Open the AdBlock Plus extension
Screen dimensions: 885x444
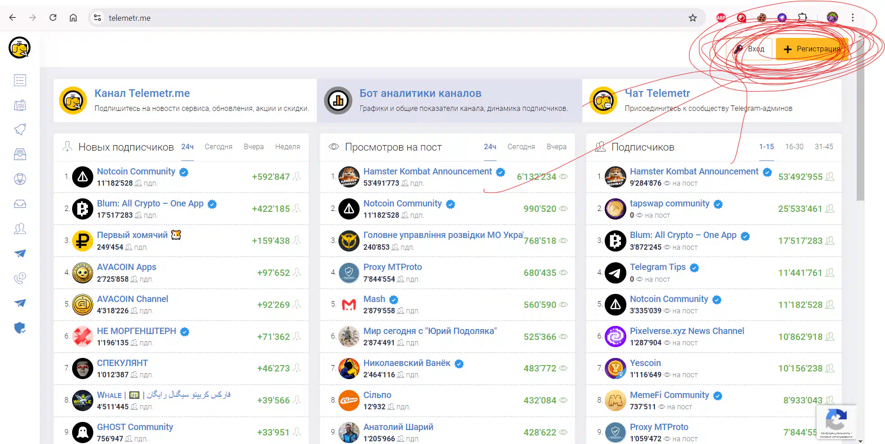(721, 18)
